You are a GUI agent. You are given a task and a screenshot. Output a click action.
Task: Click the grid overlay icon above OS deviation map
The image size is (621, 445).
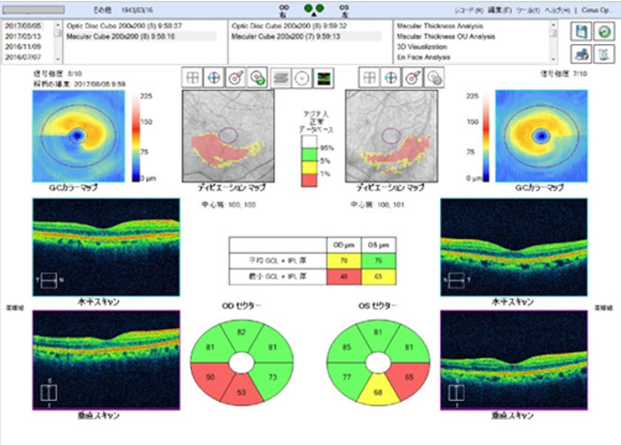click(369, 78)
